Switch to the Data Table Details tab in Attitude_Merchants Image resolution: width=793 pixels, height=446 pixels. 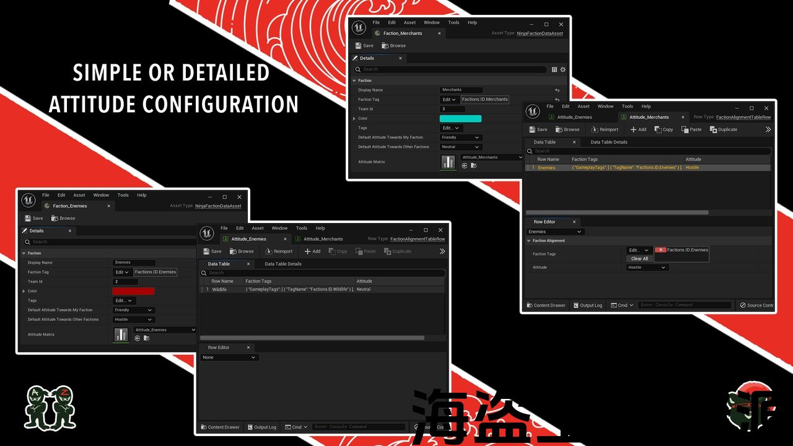608,142
